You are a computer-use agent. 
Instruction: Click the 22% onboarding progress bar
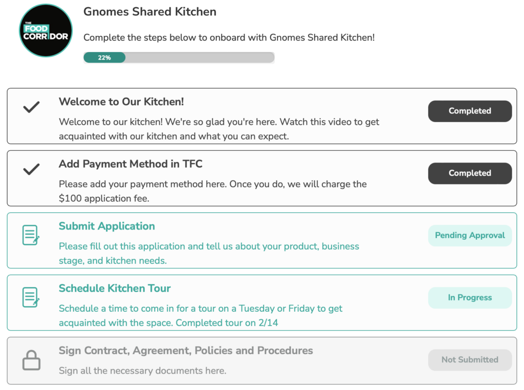click(x=179, y=57)
